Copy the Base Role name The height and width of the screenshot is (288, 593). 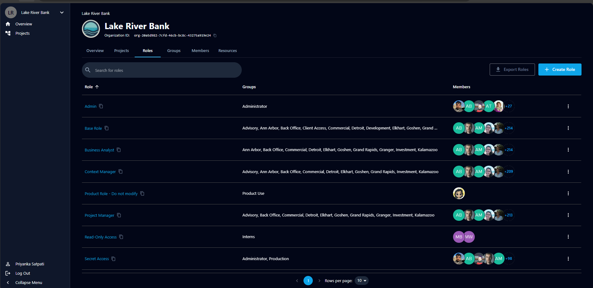[107, 128]
